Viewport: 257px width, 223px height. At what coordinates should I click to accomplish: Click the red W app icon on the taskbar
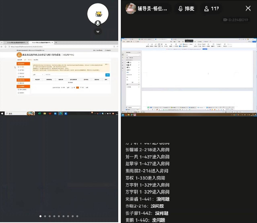50,113
